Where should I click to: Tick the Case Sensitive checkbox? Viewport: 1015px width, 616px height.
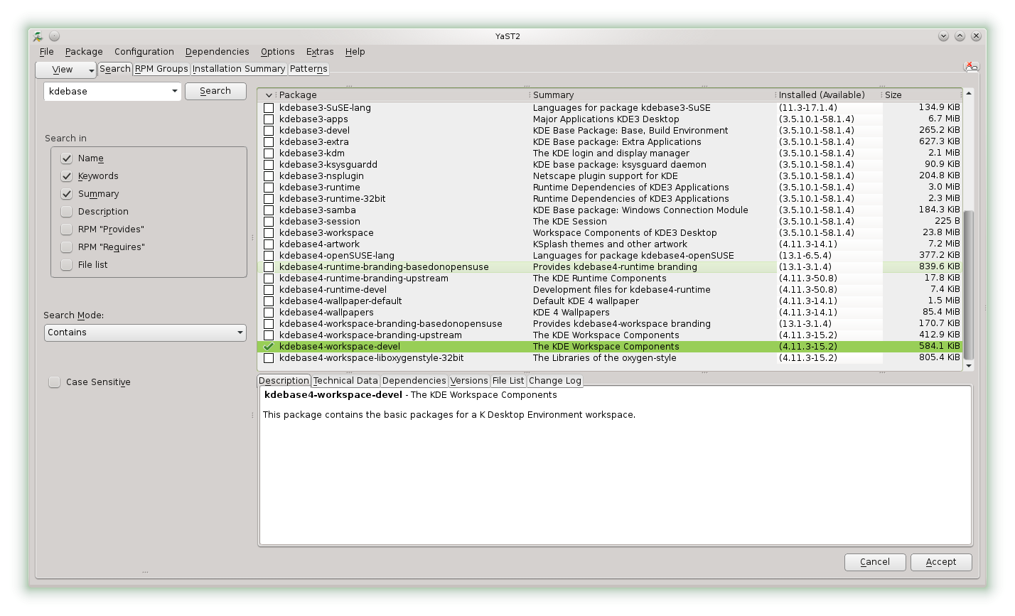point(54,382)
